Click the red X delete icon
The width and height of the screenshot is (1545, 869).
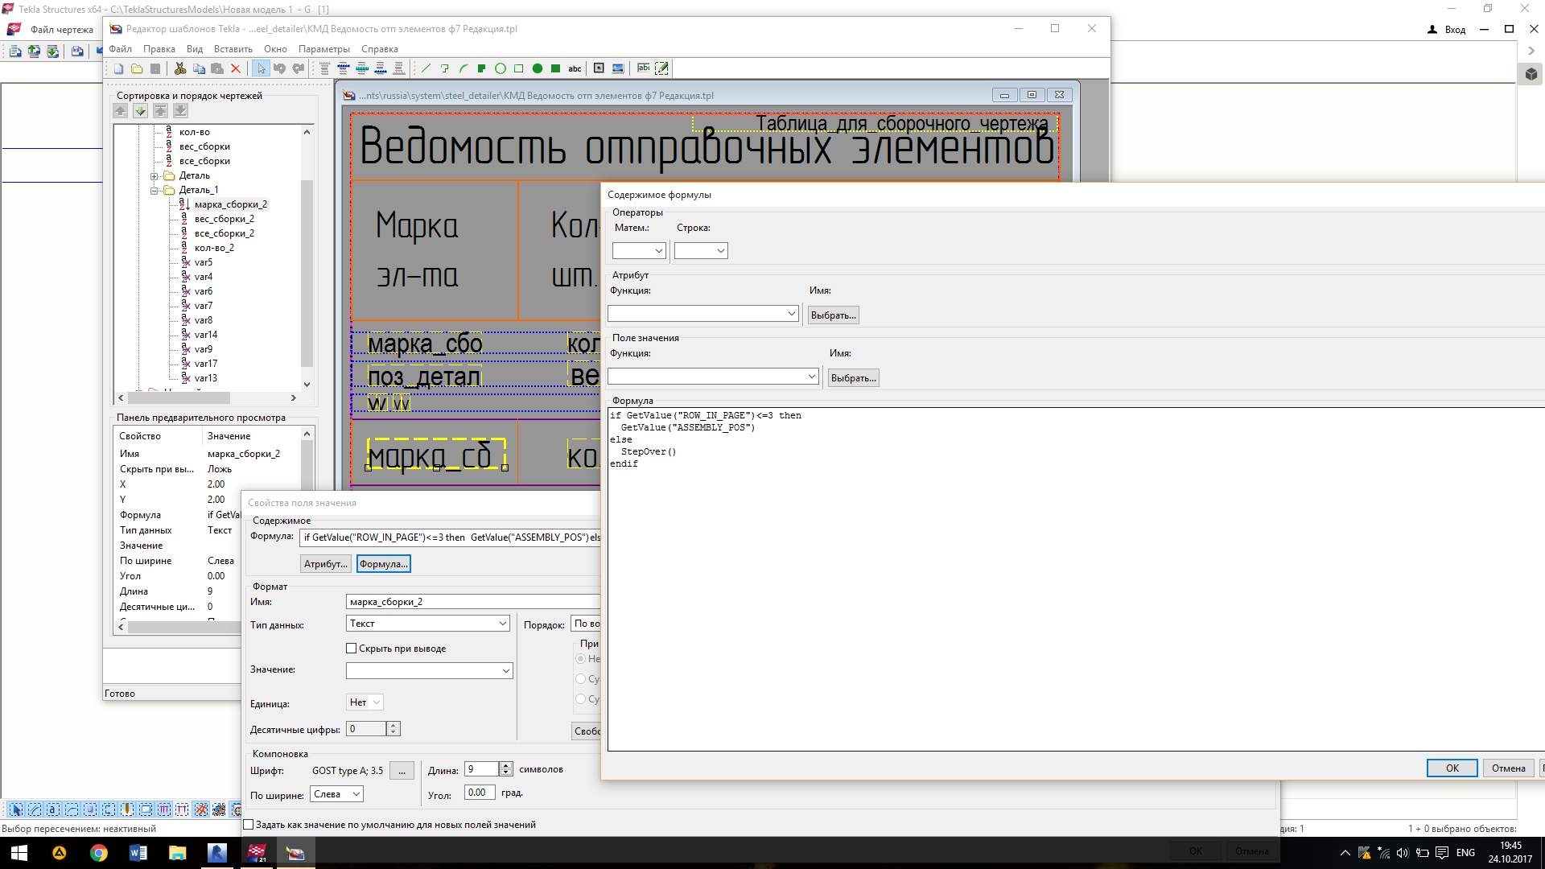236,68
